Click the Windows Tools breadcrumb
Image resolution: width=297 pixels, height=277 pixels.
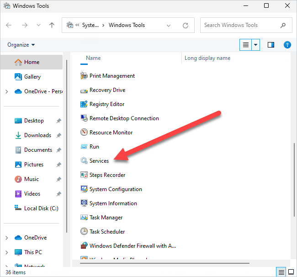127,25
